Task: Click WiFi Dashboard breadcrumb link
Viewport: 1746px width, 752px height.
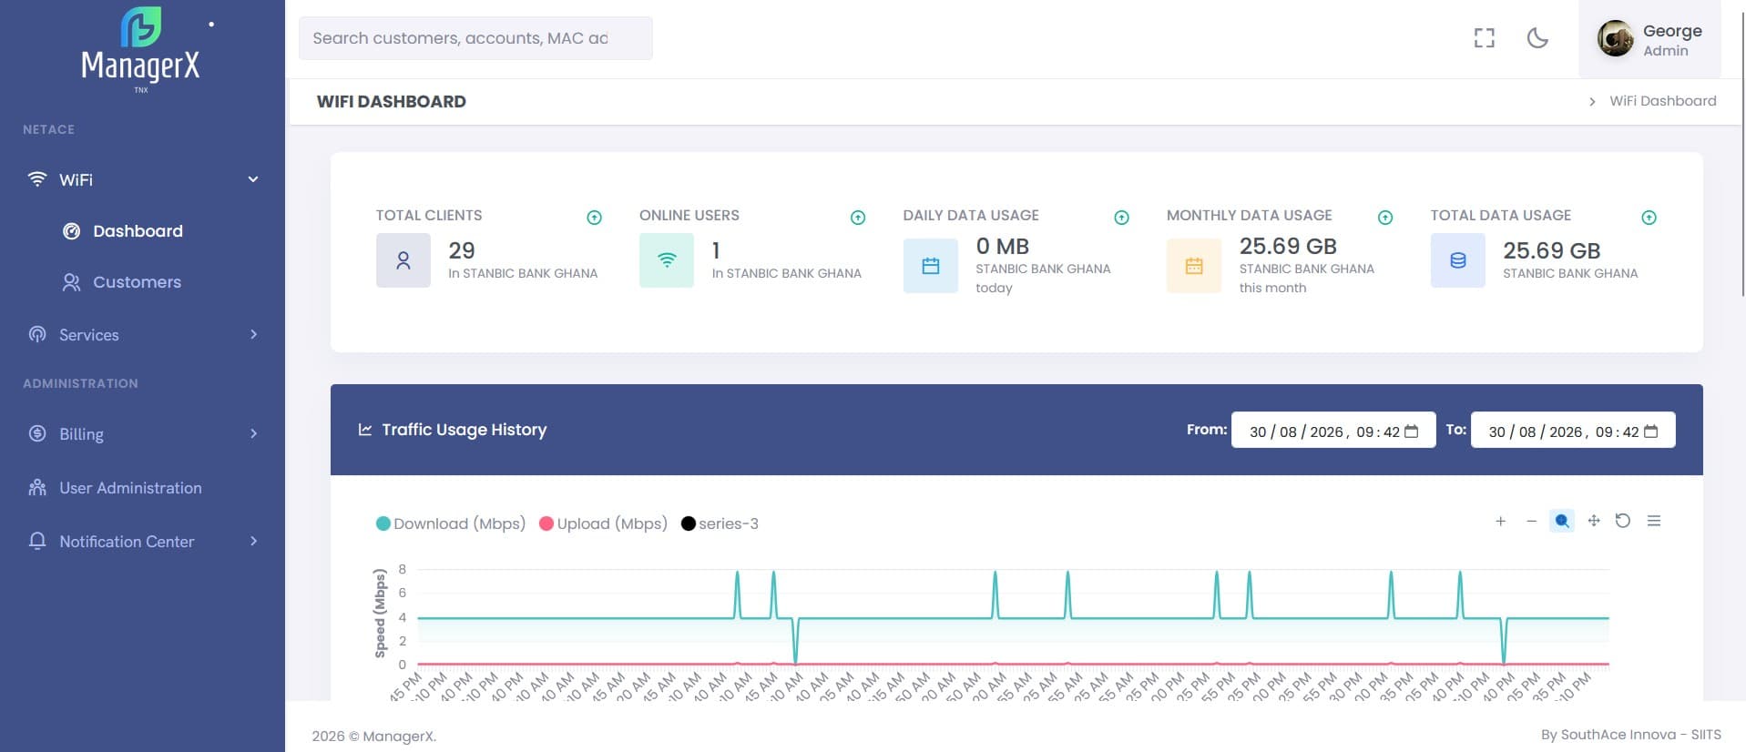Action: [1662, 101]
